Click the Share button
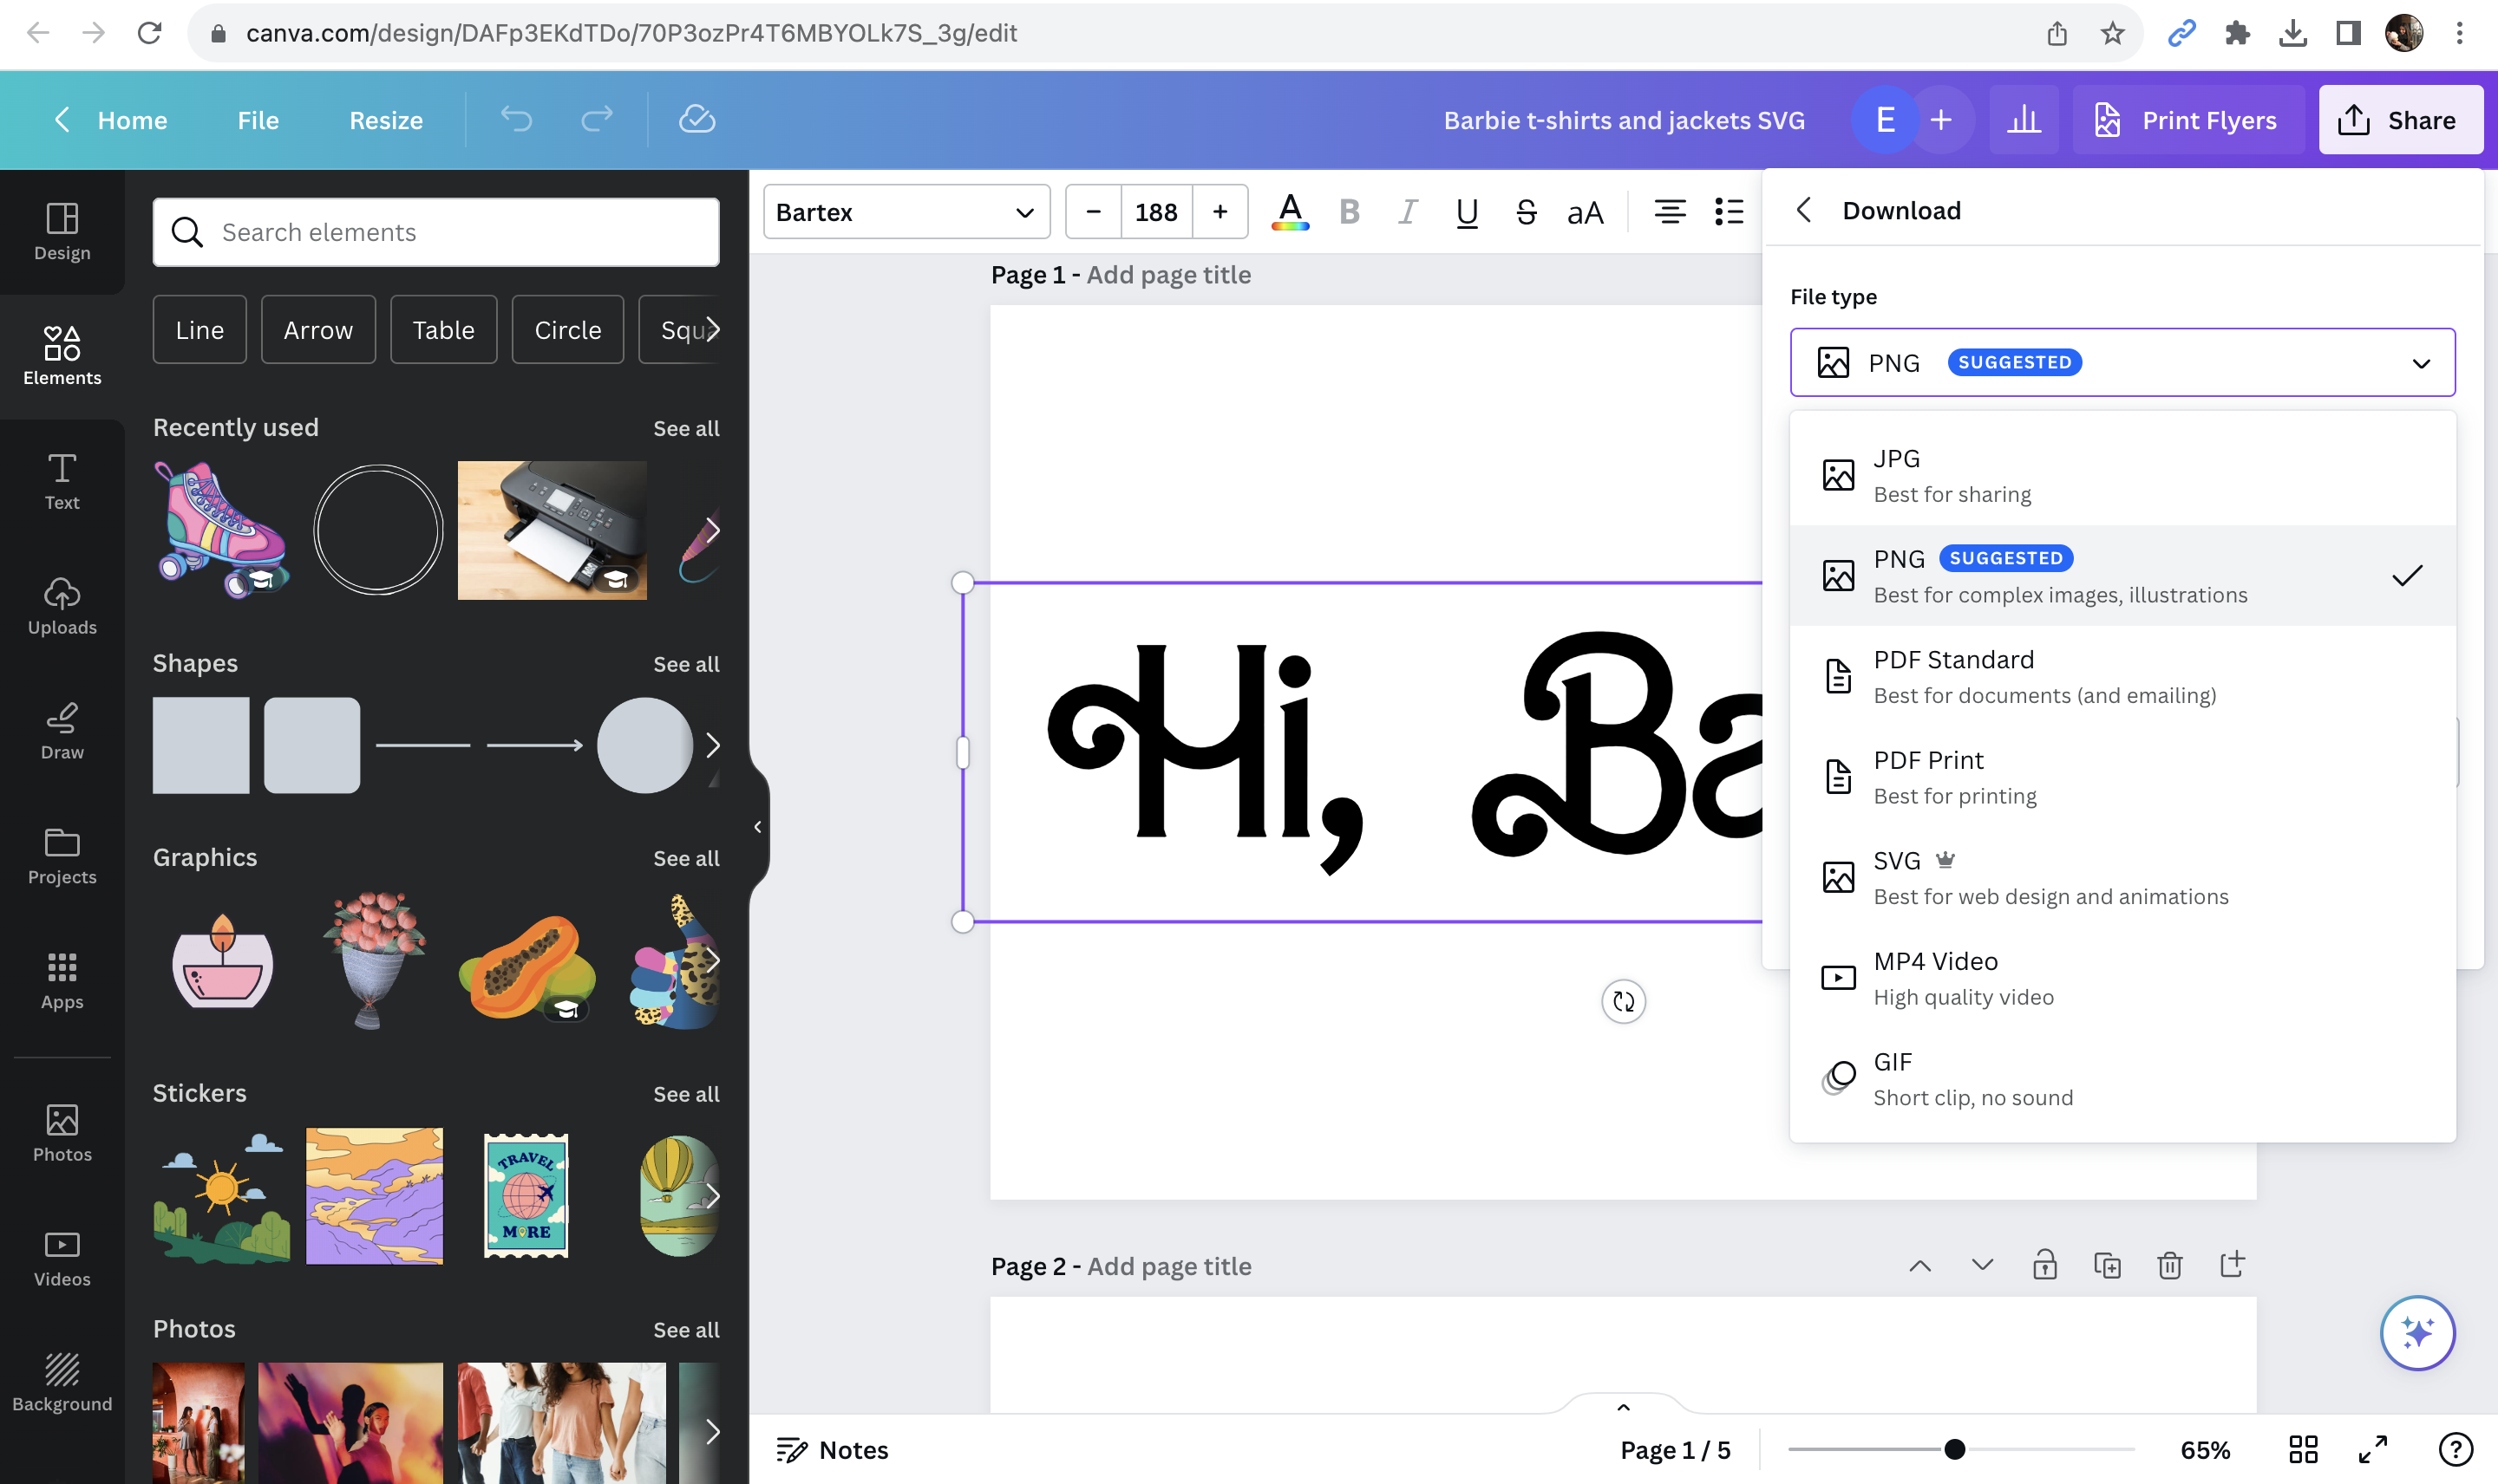The height and width of the screenshot is (1484, 2498). (x=2399, y=120)
